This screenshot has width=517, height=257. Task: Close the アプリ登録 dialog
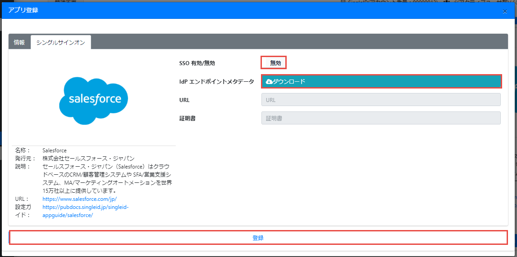point(505,11)
